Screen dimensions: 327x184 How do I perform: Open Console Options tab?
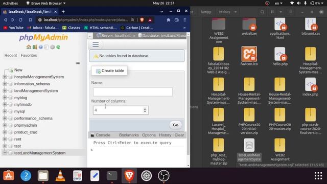click(x=149, y=135)
